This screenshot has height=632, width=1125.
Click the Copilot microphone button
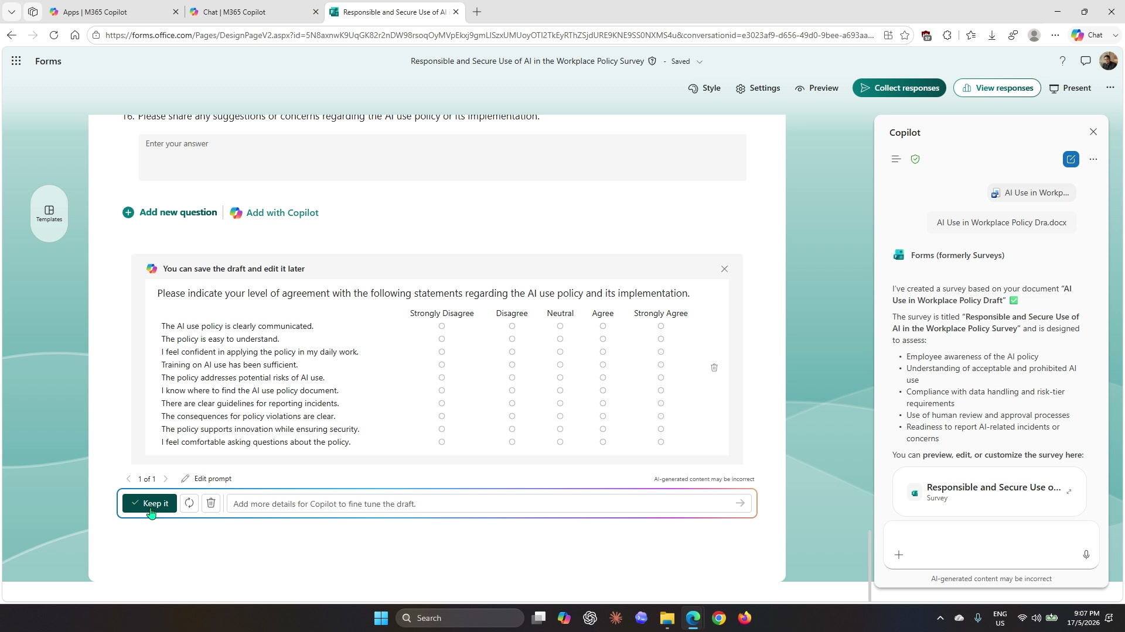pyautogui.click(x=1086, y=555)
